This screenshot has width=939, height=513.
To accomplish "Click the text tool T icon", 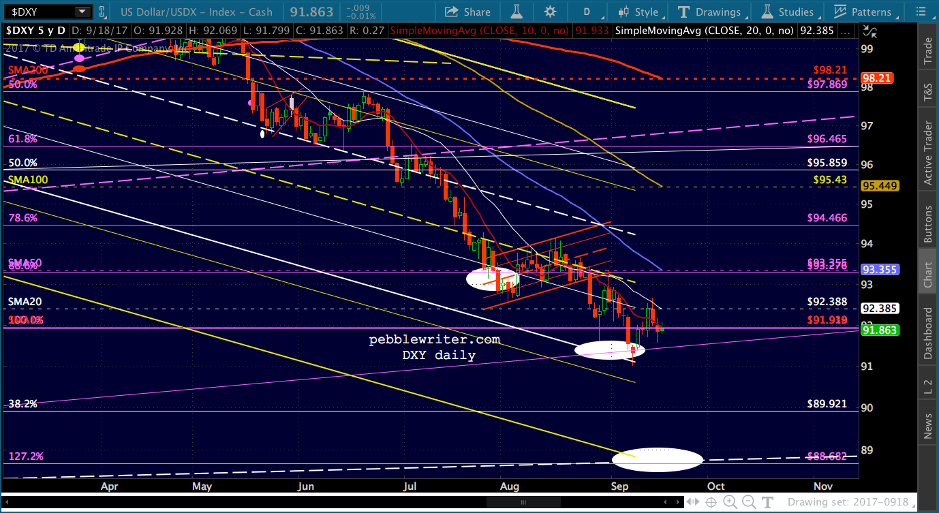I will pyautogui.click(x=767, y=502).
